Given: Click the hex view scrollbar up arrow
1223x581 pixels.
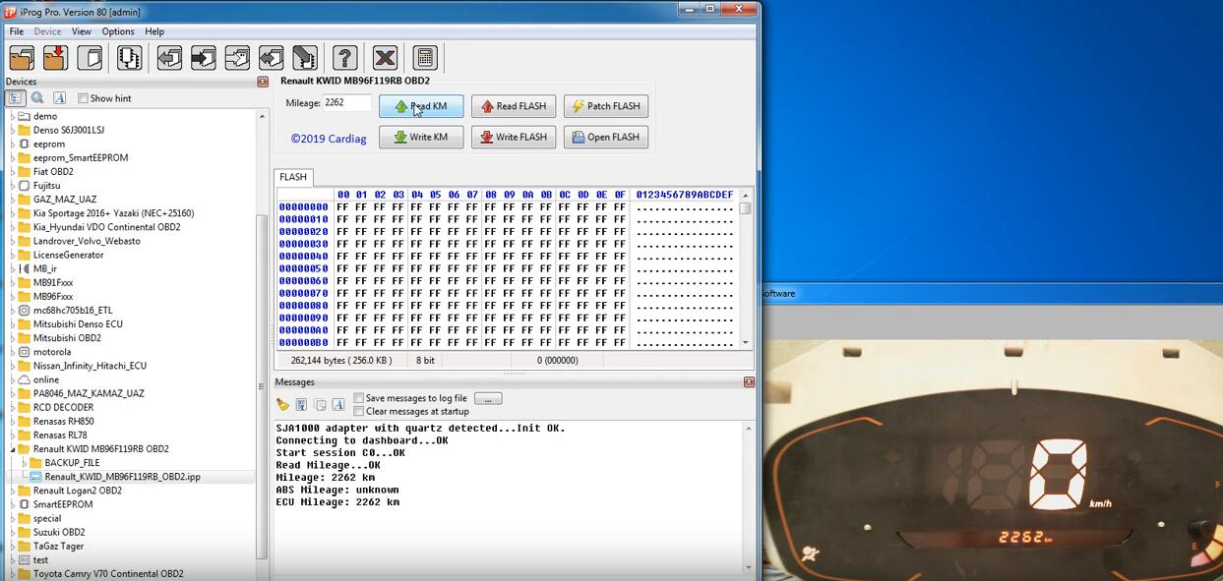Looking at the screenshot, I should [x=746, y=194].
